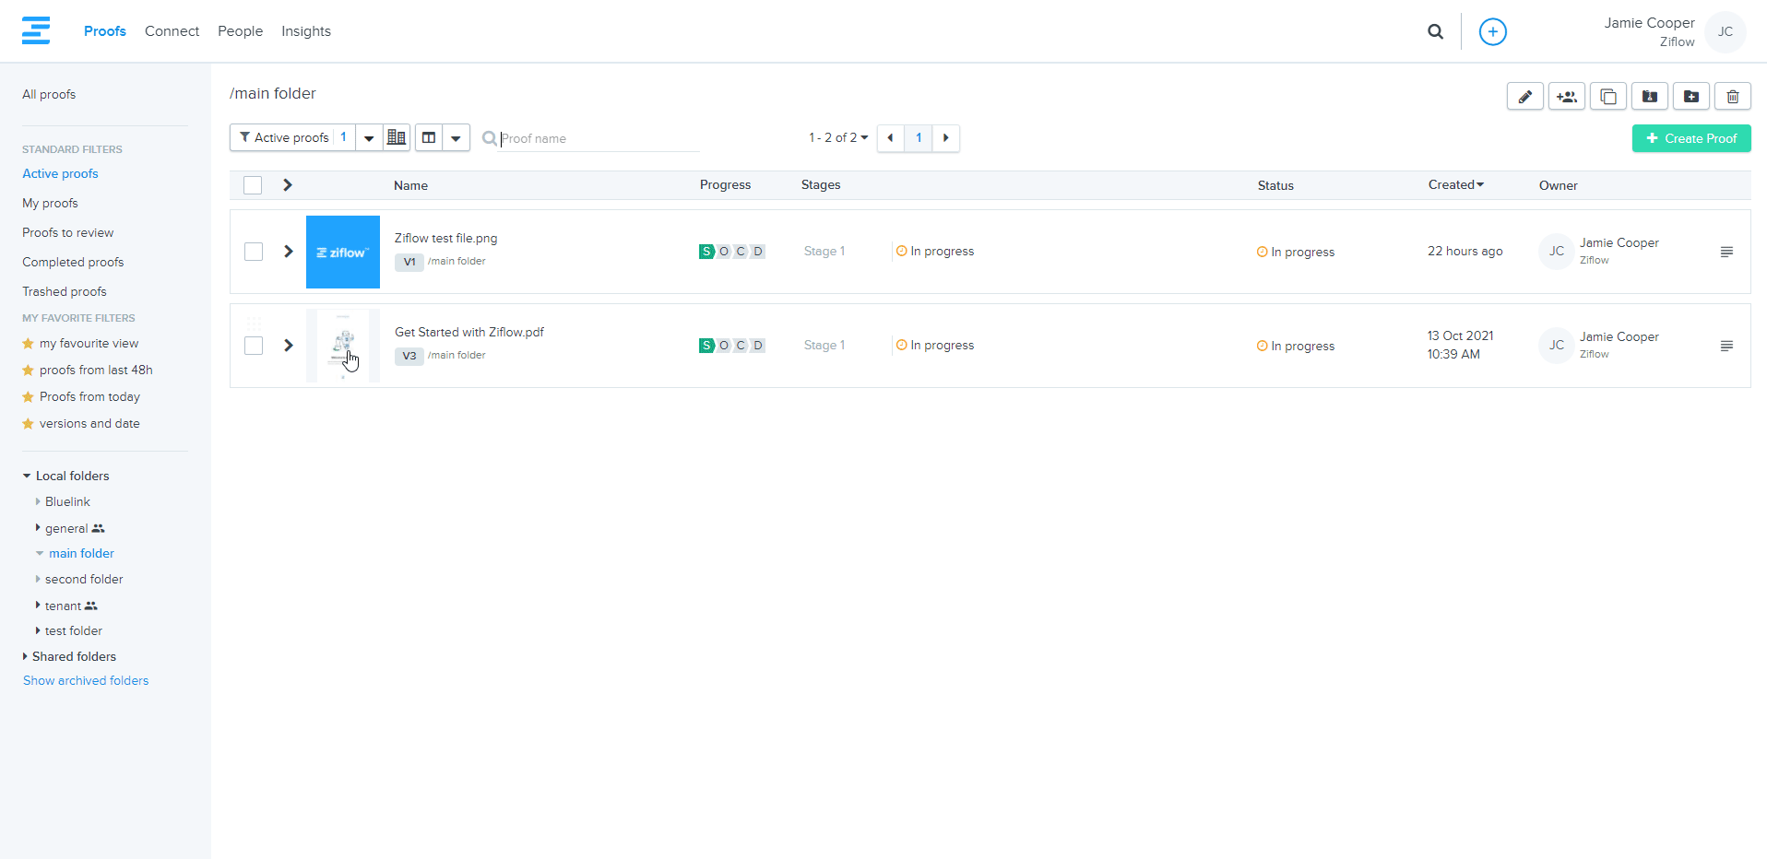Screen dimensions: 1767x859
Task: Check the select-all checkbox in table header
Action: coord(253,185)
